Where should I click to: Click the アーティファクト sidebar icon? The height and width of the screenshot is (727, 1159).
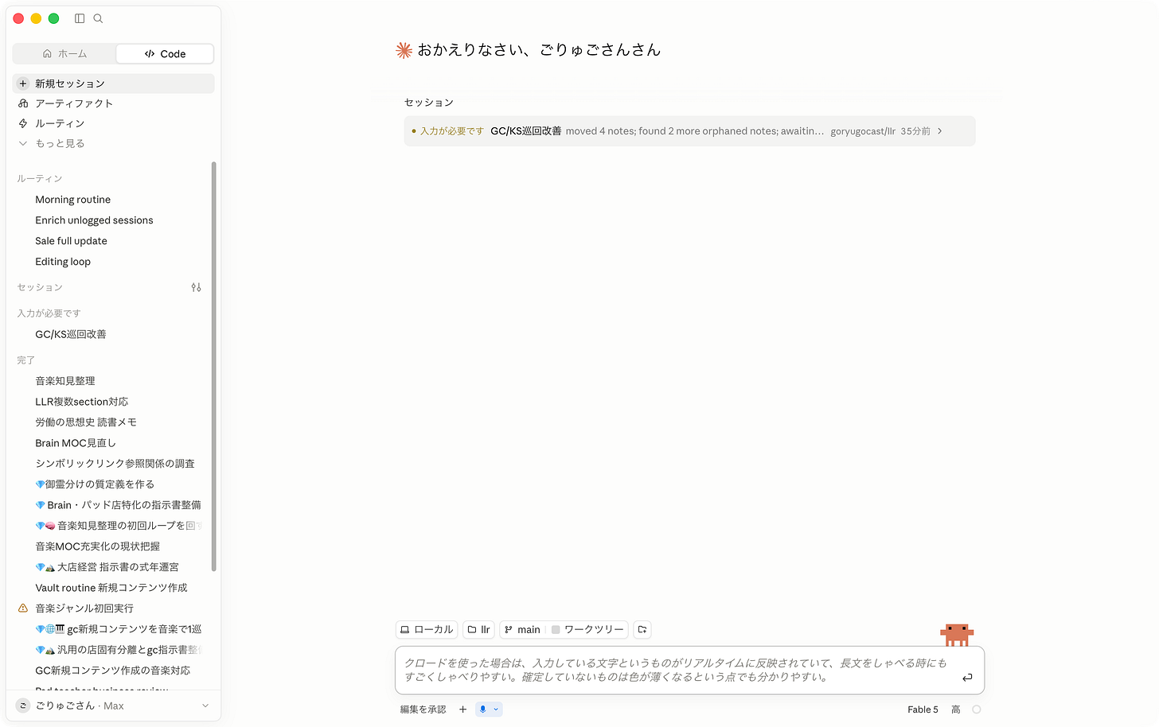pyautogui.click(x=23, y=103)
